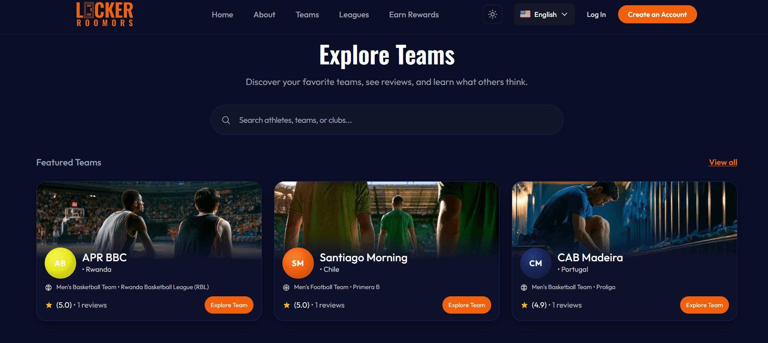Follow the View all link
768x343 pixels.
pos(723,162)
